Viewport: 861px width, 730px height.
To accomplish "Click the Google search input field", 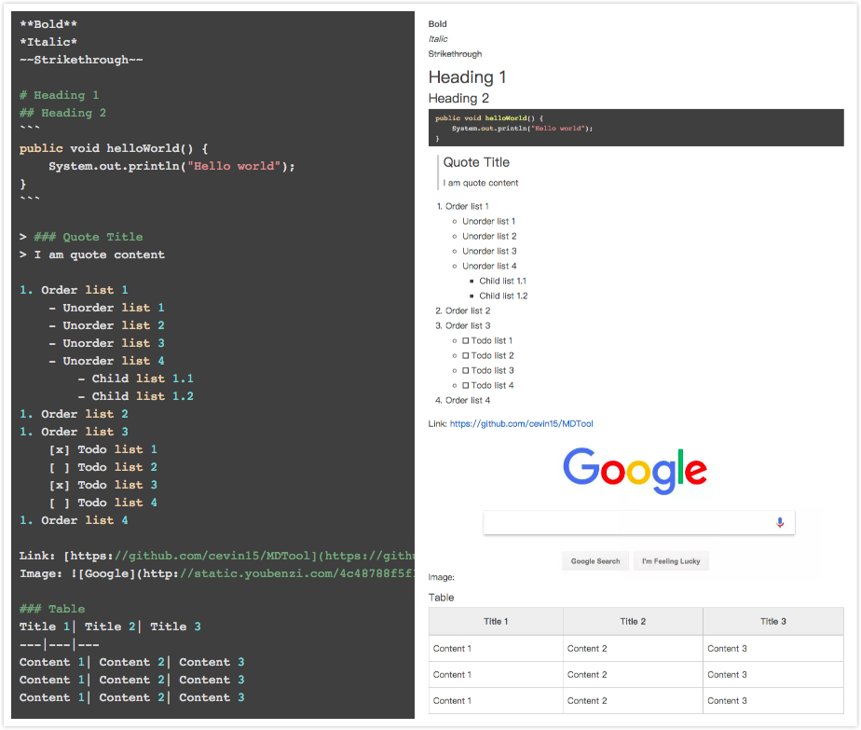I will [x=638, y=522].
